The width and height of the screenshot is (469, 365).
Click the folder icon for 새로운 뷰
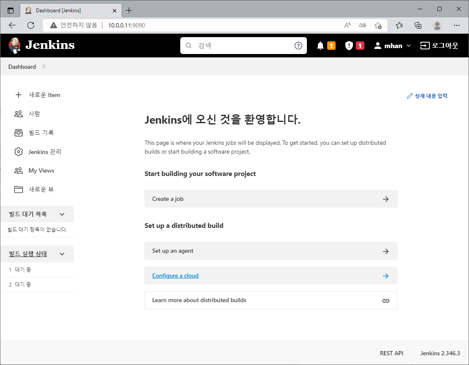point(19,189)
